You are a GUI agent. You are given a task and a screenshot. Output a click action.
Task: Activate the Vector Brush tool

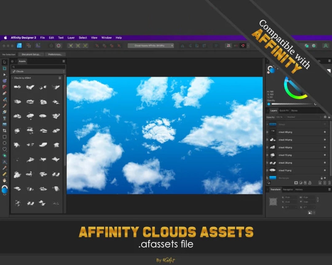[x=4, y=99]
